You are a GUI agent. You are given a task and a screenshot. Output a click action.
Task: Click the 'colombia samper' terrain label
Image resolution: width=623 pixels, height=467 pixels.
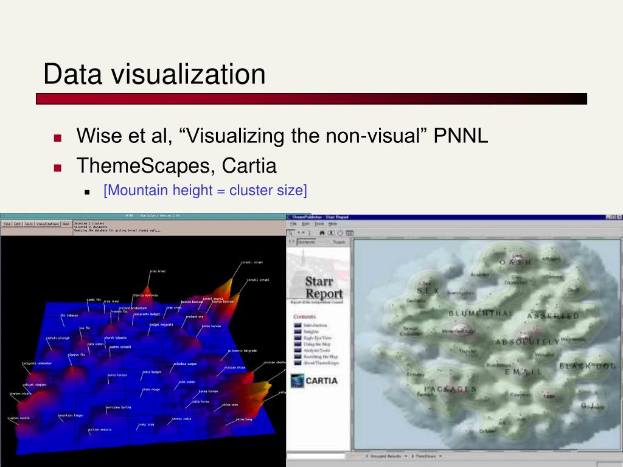coord(185,364)
